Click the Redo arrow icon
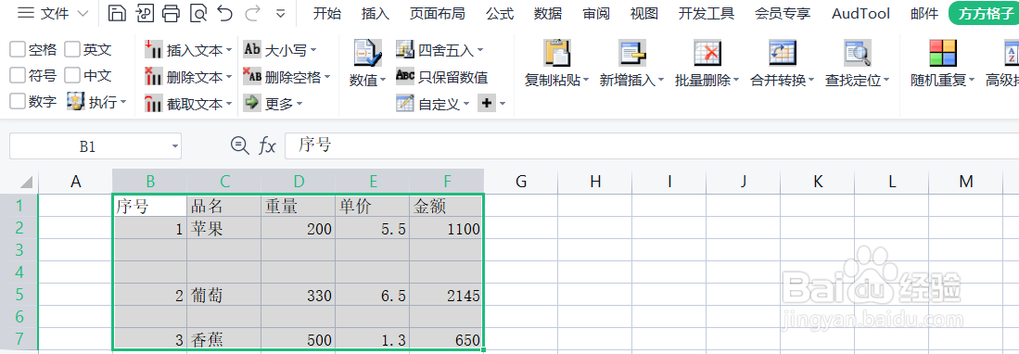The width and height of the screenshot is (1019, 354). pos(253,13)
